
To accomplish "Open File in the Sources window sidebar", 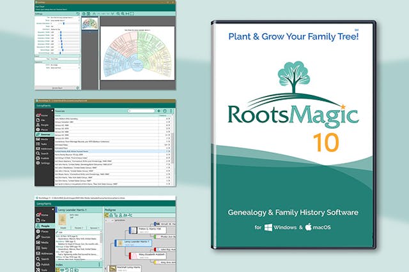I will pos(42,120).
